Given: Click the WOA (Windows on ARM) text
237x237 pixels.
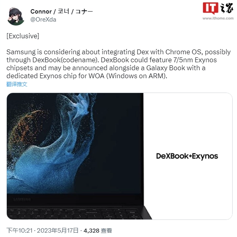Looking at the screenshot, I should click(x=128, y=76).
